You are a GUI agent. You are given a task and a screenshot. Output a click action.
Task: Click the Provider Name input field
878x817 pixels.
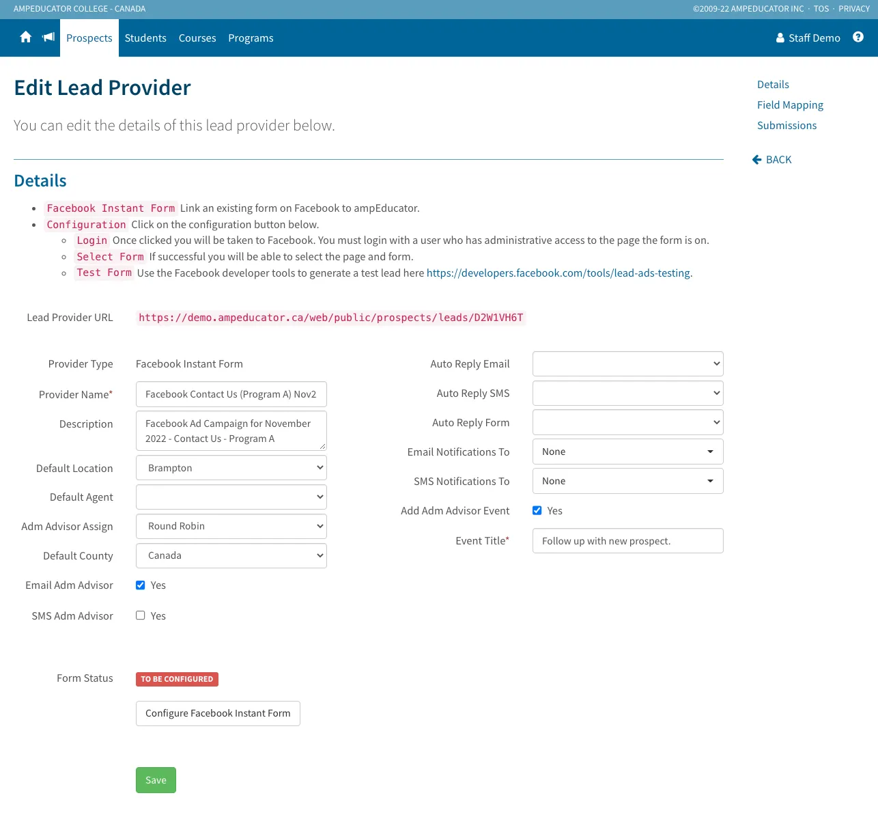(x=231, y=394)
